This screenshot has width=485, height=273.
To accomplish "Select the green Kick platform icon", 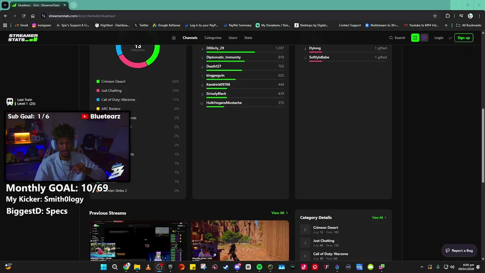I will point(415,38).
